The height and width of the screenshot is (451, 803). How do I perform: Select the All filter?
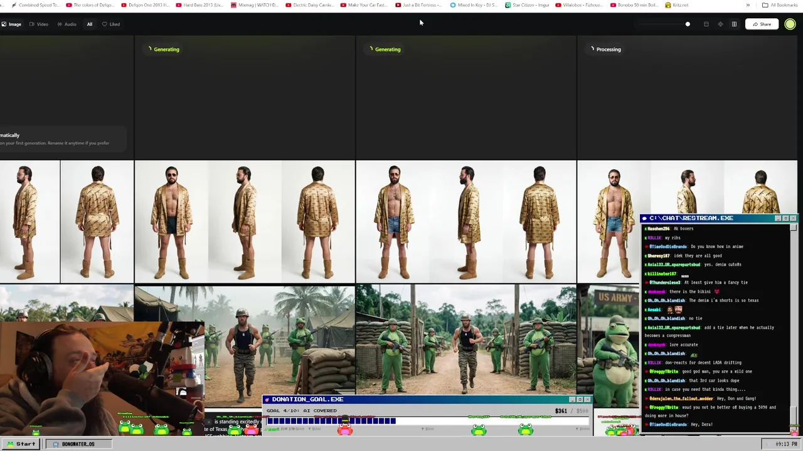pos(90,24)
